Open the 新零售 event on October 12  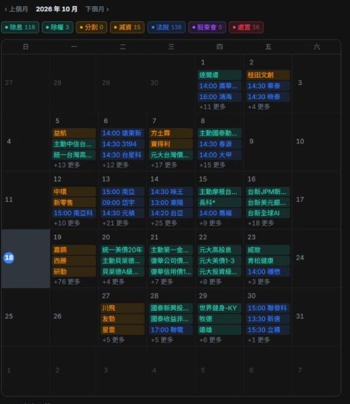coord(74,202)
